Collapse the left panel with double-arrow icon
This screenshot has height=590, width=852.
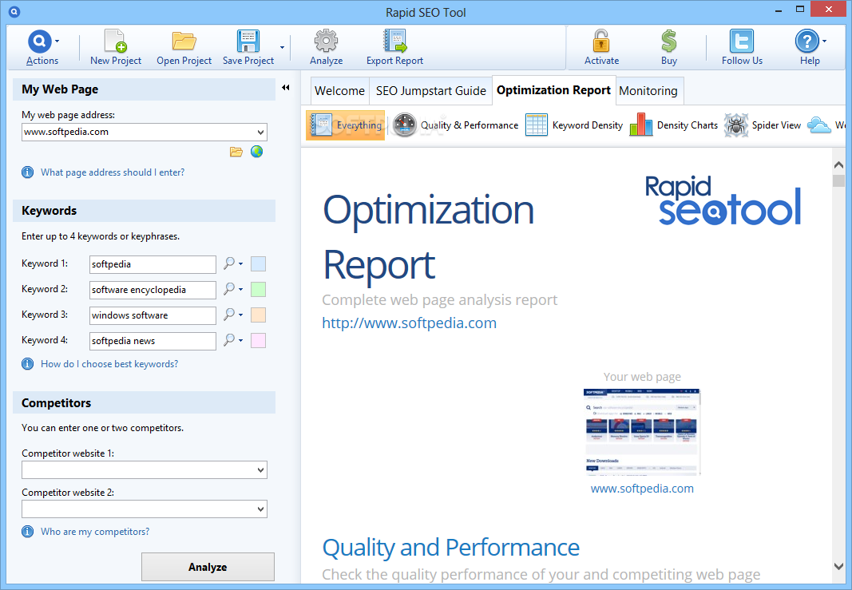(286, 88)
